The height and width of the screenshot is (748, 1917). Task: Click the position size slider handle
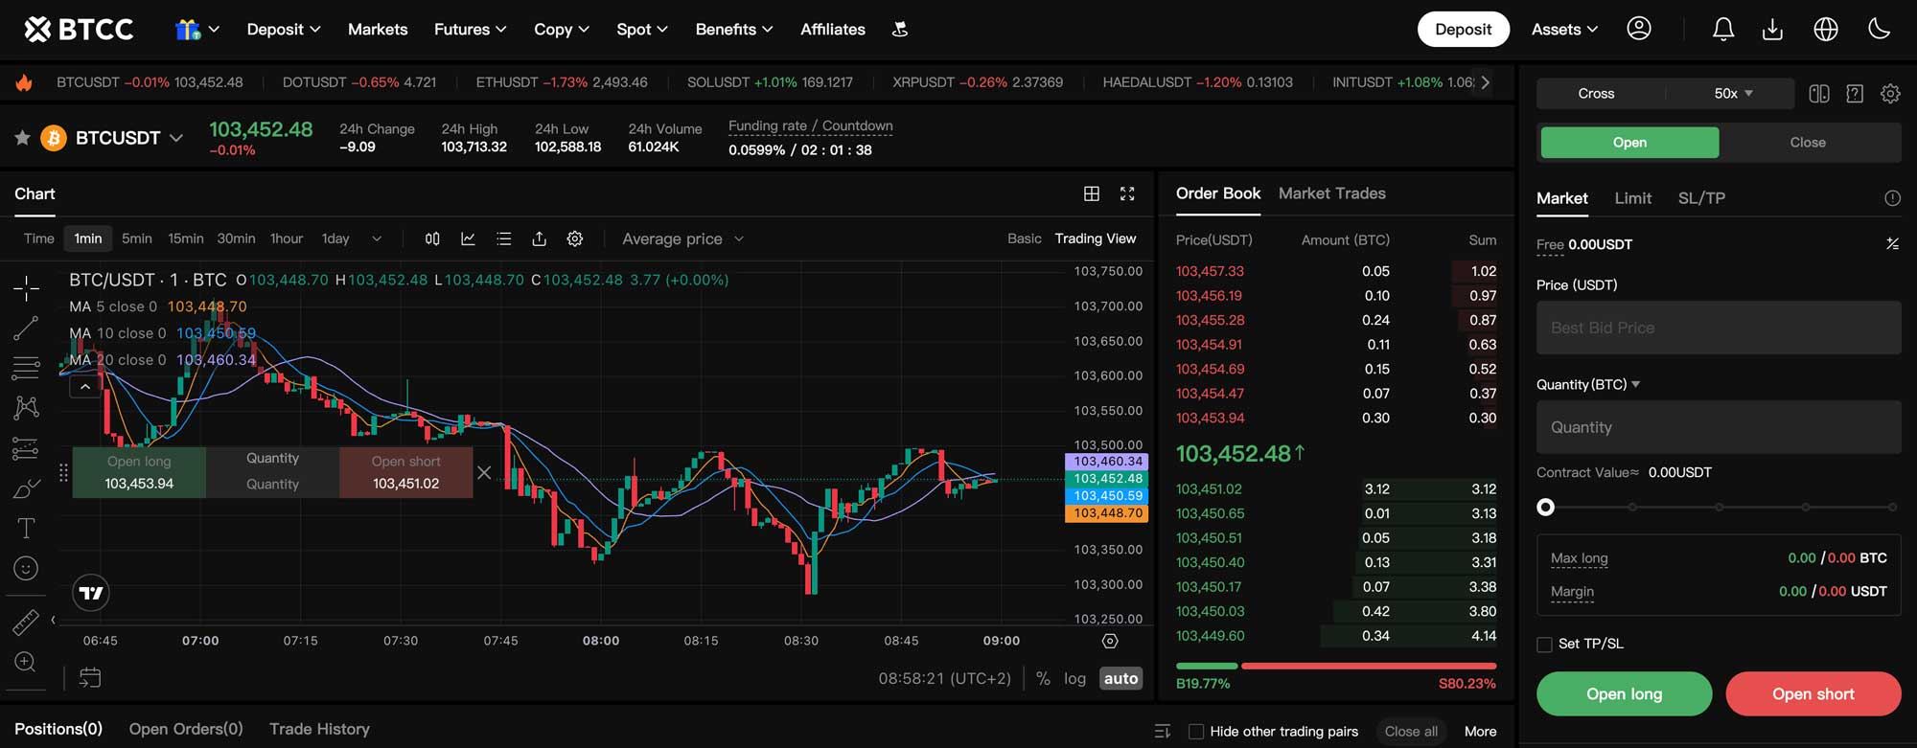point(1545,507)
